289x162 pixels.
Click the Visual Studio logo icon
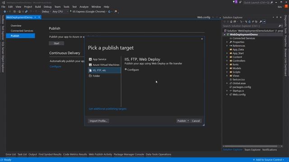pos(3,3)
